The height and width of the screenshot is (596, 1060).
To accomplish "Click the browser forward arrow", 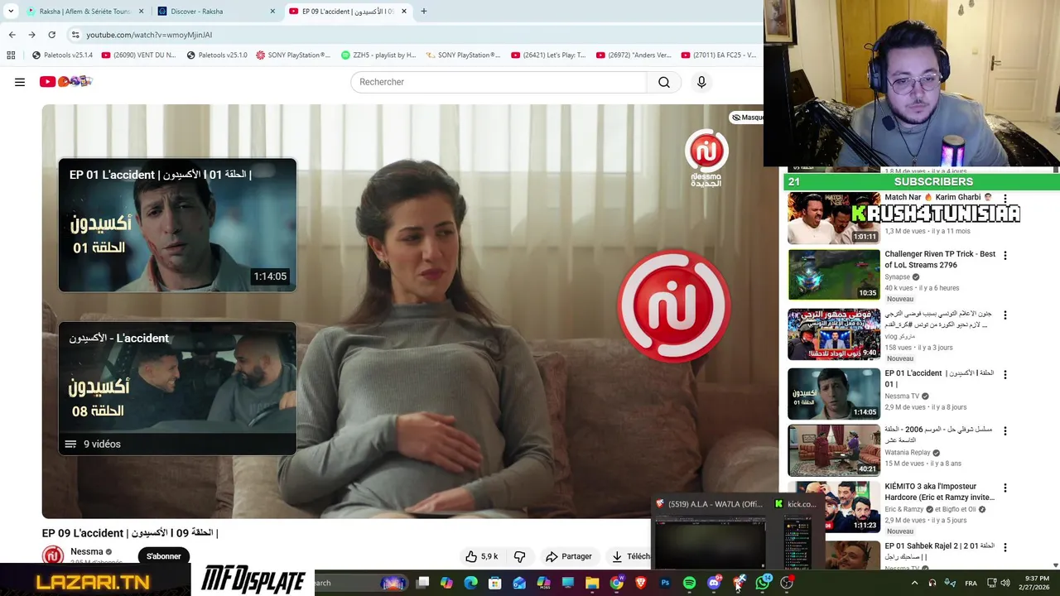I will point(31,35).
